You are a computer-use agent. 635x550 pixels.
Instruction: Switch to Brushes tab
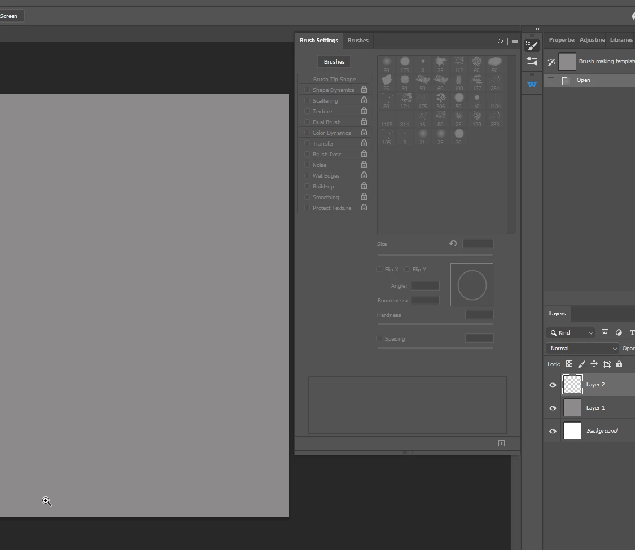[358, 41]
